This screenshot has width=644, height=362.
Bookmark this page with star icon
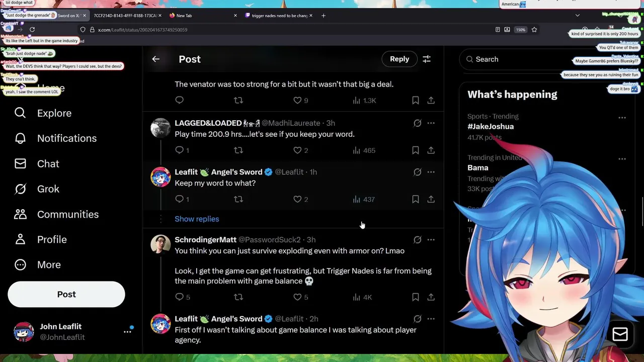click(x=534, y=30)
